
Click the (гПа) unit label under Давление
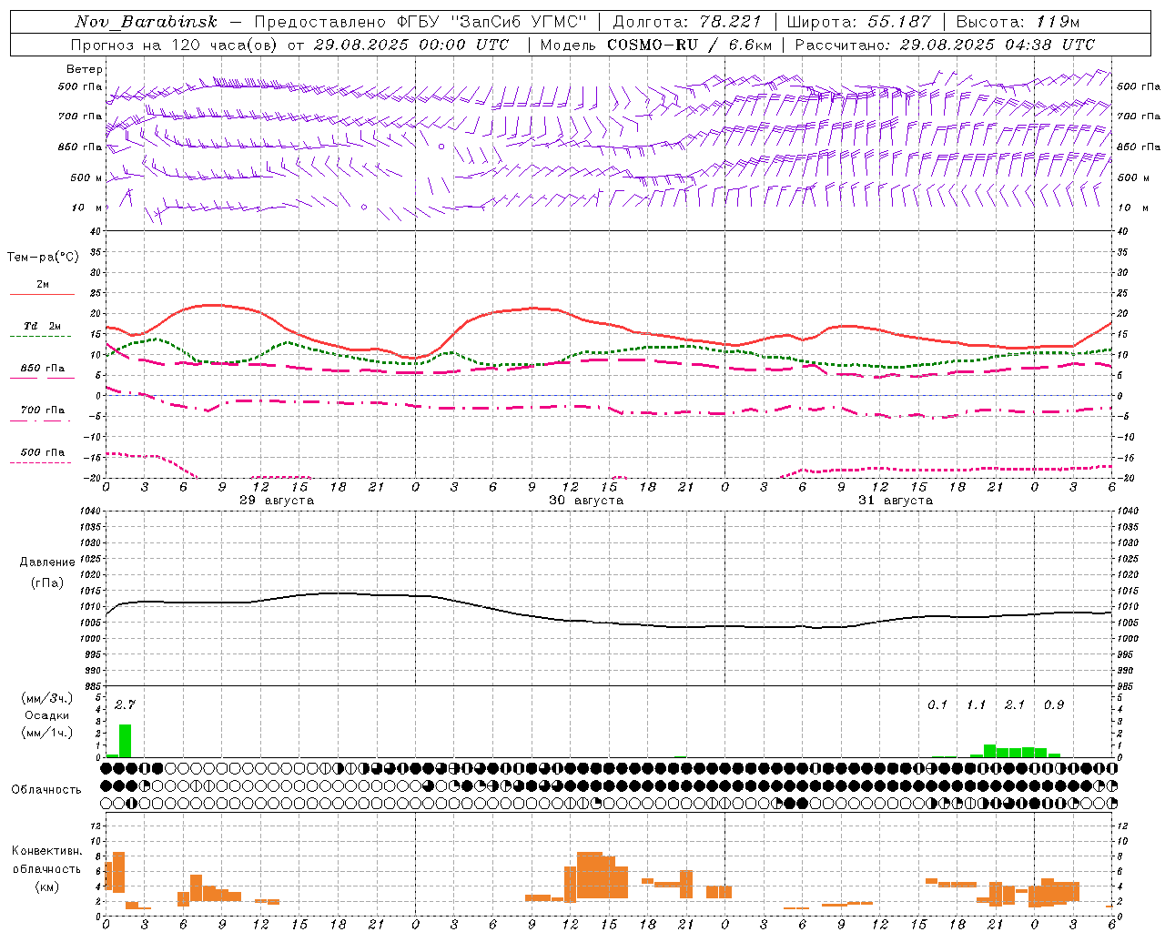click(47, 583)
